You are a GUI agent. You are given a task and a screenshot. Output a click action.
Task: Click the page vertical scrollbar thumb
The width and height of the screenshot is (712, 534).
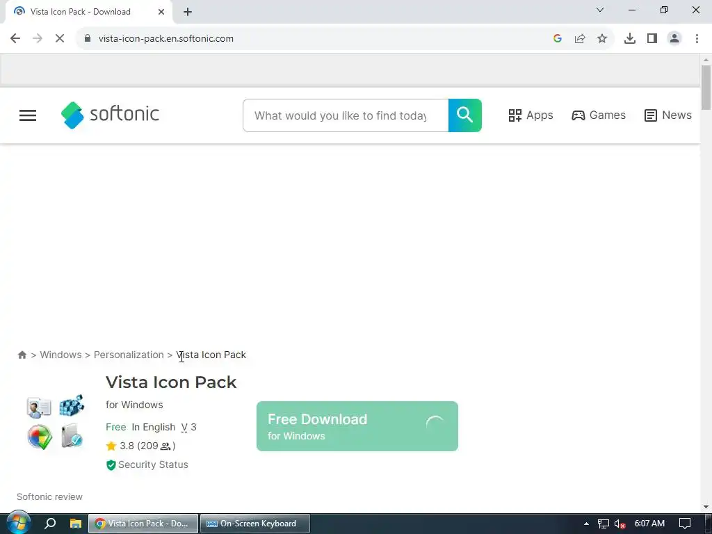point(706,87)
